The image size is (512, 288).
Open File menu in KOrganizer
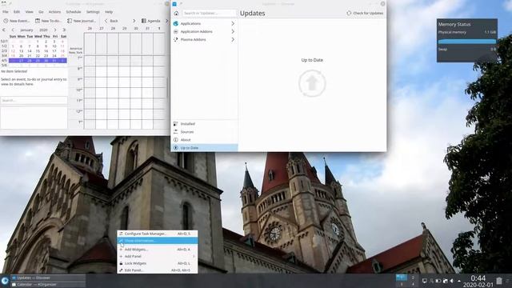[x=6, y=12]
